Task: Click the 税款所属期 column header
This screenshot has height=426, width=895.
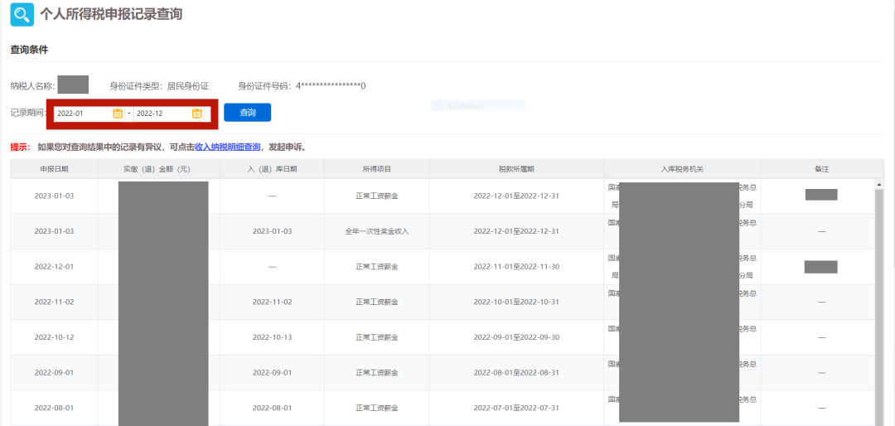Action: coord(516,169)
